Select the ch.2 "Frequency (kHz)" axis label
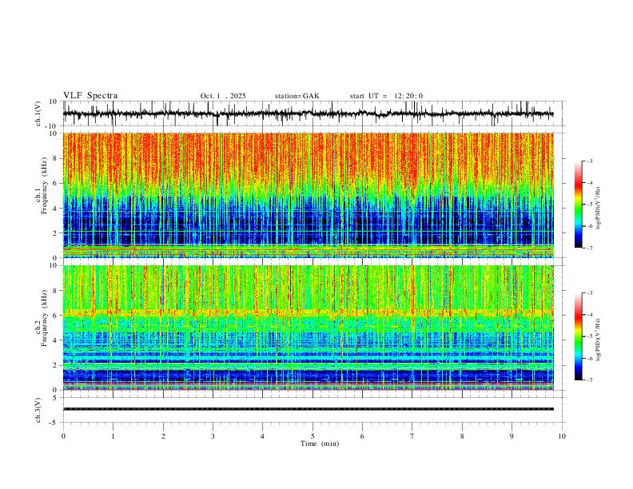The height and width of the screenshot is (489, 633). pos(44,317)
